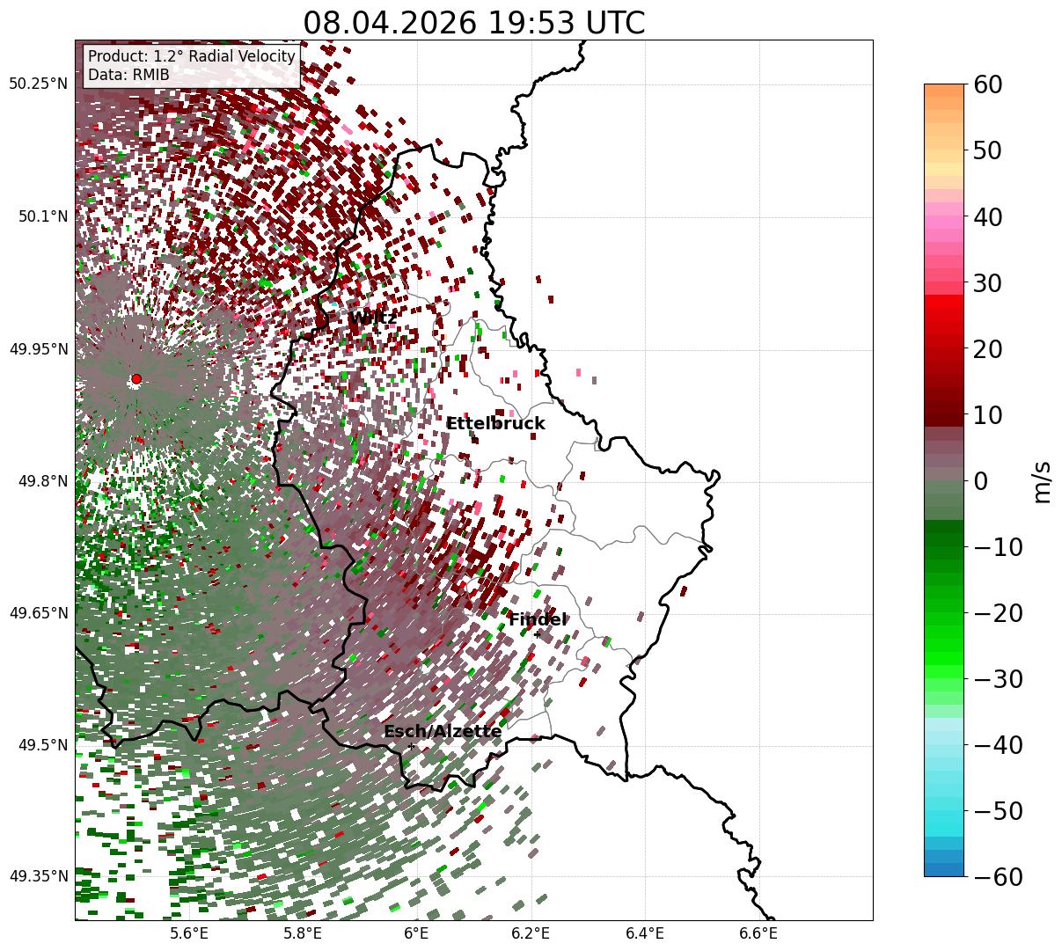Select the Ettelbruck town label
The height and width of the screenshot is (951, 1062).
pyautogui.click(x=495, y=424)
